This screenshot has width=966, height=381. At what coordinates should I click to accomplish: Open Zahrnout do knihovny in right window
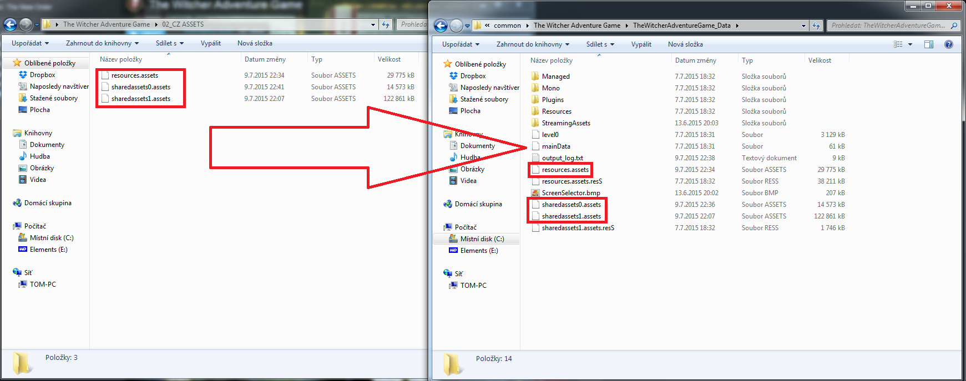tap(533, 44)
